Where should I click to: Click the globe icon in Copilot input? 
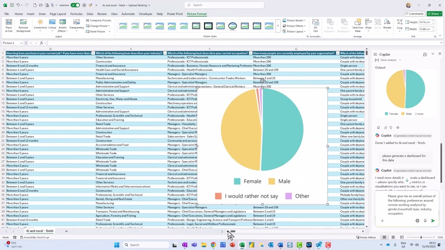(417, 221)
